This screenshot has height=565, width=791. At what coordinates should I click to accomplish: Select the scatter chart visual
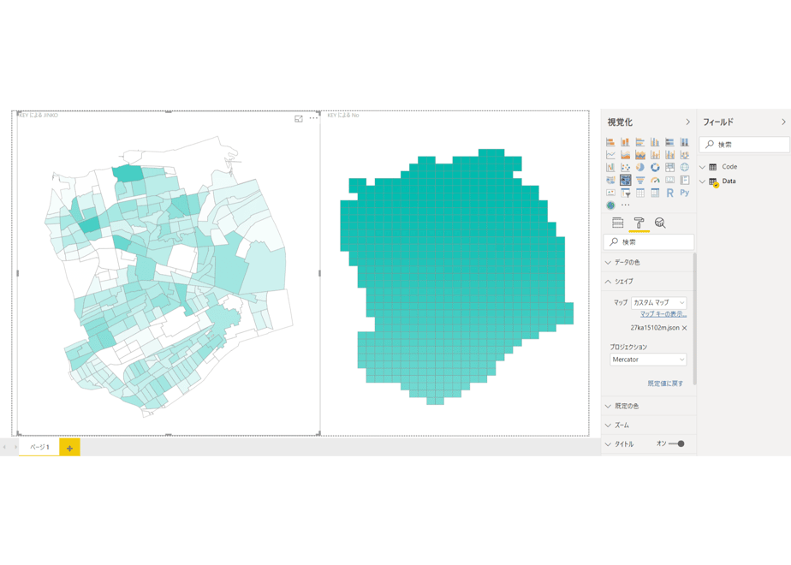tap(625, 167)
